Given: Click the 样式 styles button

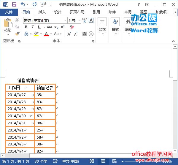Looking at the screenshot, I should [115, 26].
